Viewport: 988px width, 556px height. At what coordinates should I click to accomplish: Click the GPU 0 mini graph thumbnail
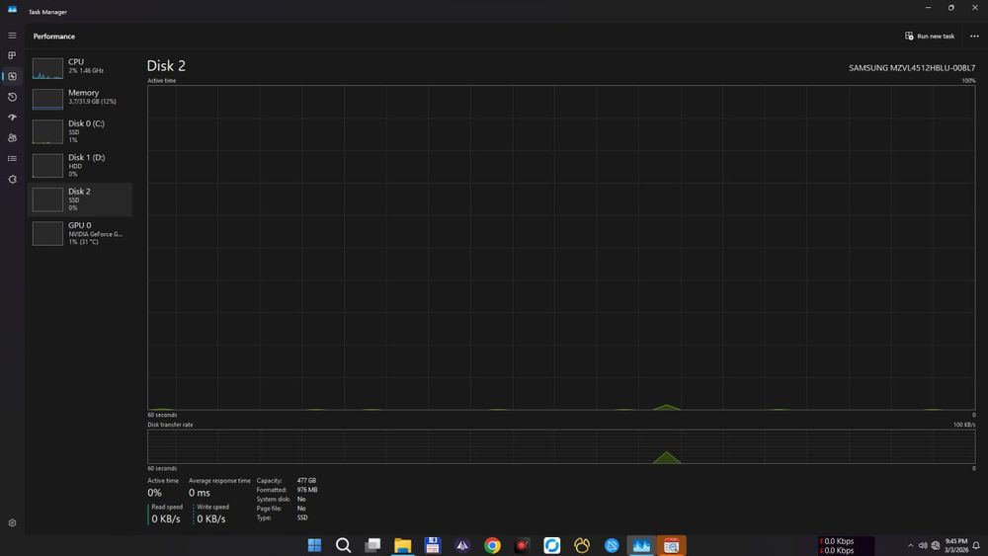[47, 234]
